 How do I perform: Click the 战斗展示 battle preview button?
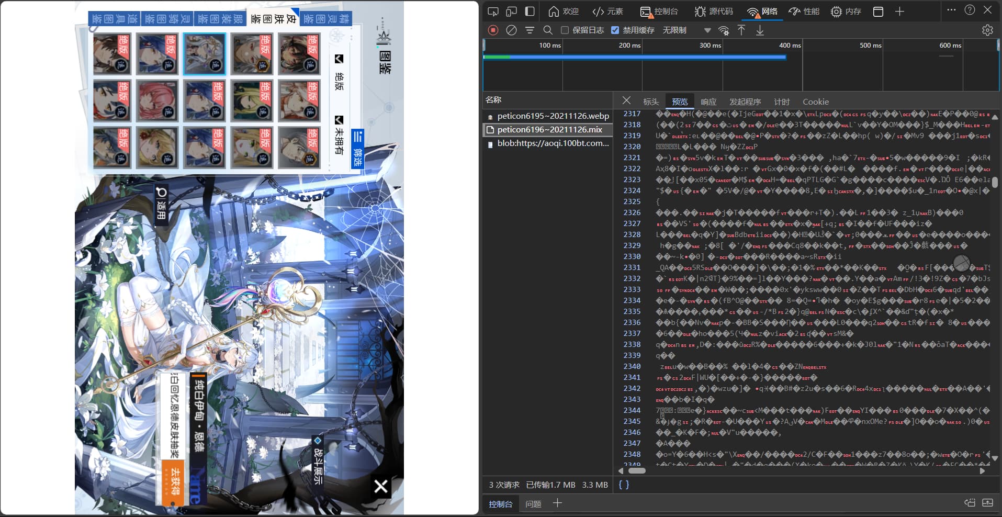318,461
